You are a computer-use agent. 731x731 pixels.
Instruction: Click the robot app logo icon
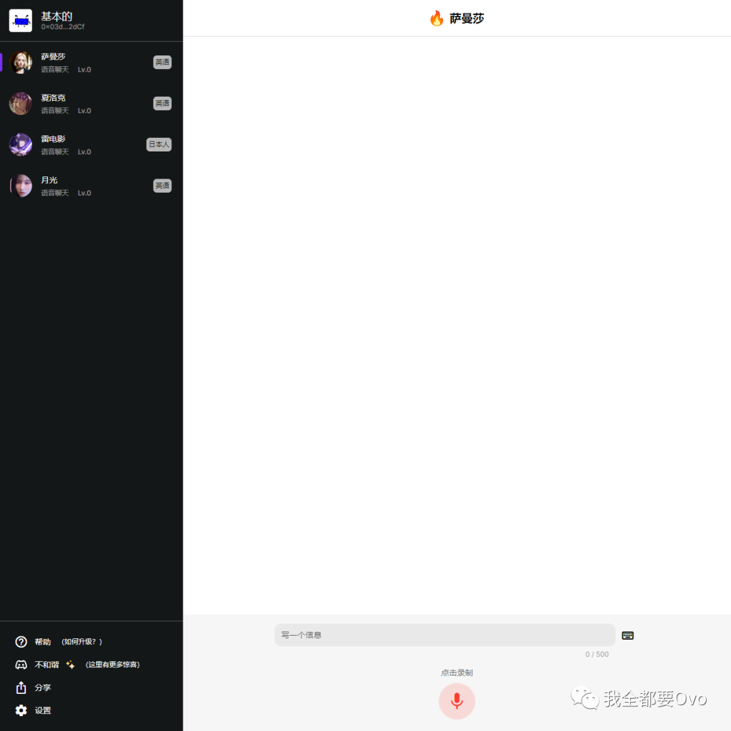[20, 20]
